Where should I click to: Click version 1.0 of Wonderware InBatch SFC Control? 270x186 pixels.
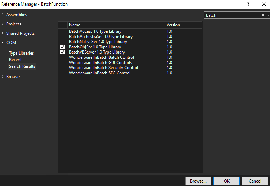pos(170,73)
